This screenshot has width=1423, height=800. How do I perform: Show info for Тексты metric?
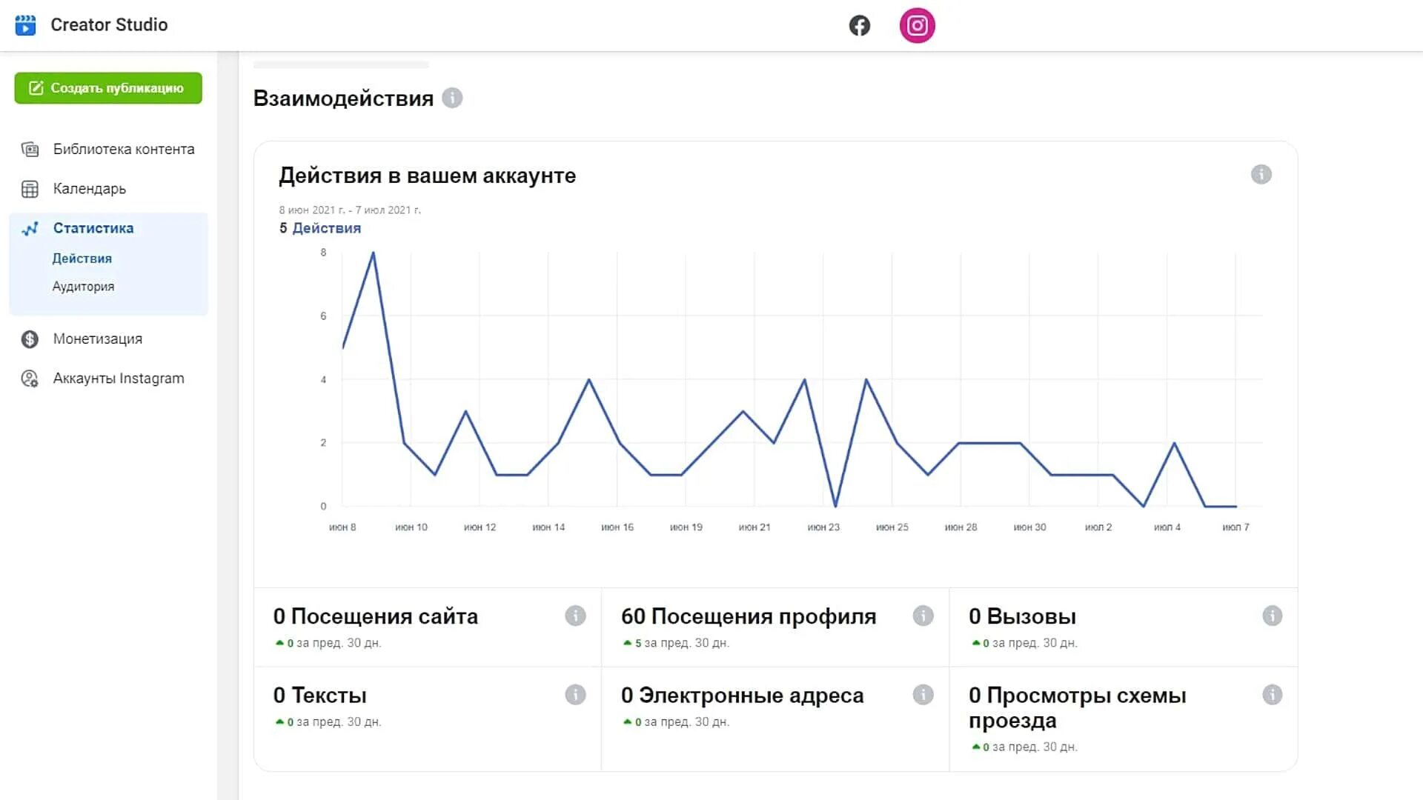[575, 695]
